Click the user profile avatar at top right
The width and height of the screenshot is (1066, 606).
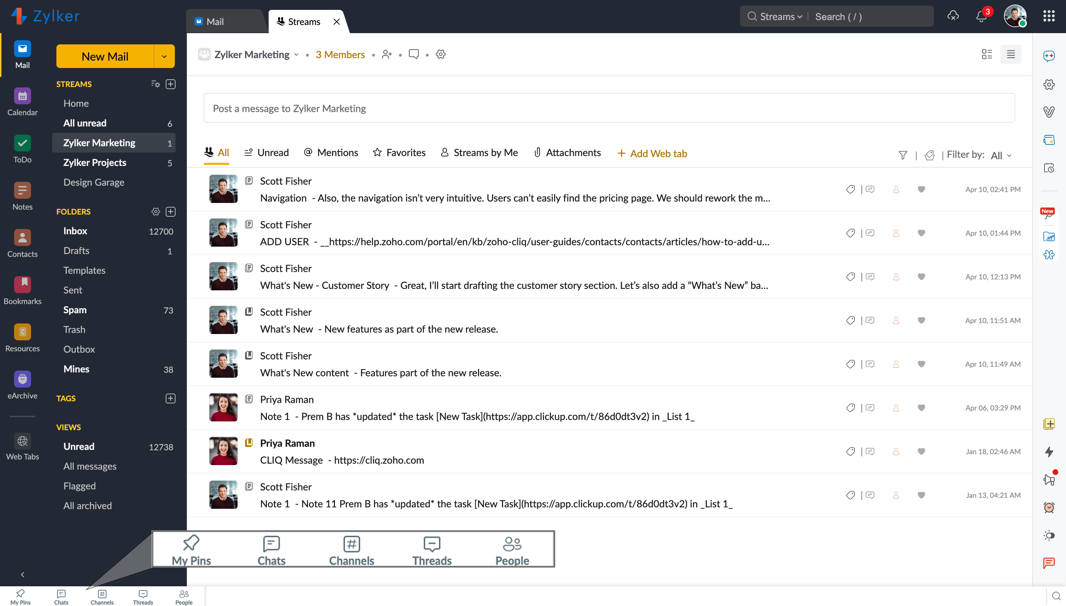pos(1015,16)
